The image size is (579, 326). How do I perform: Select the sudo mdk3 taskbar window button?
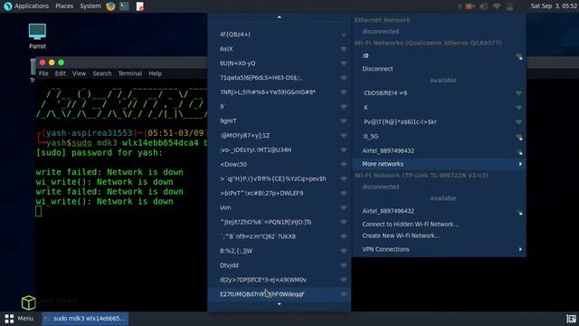85,318
